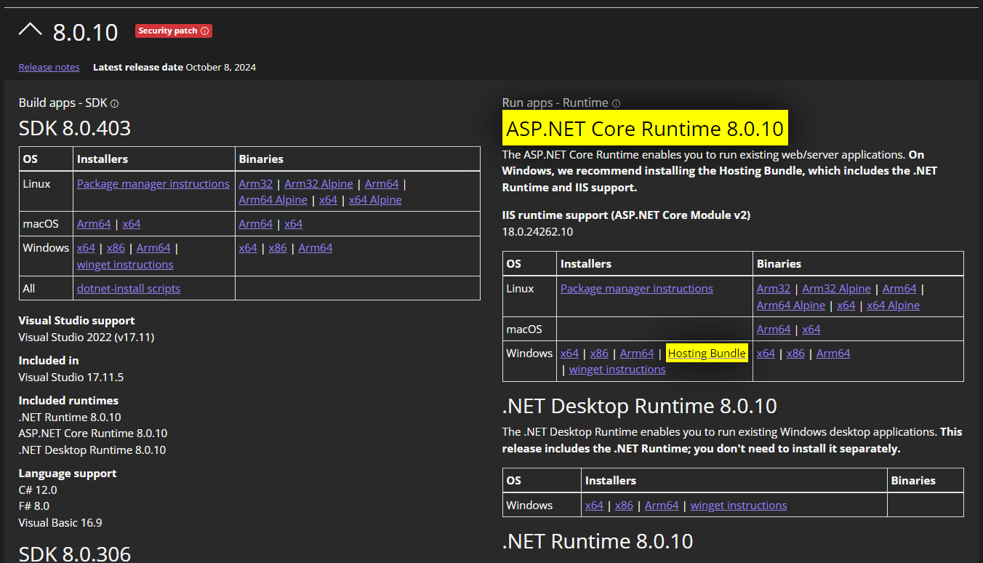
Task: Open SDK Windows winget instructions
Action: (125, 265)
